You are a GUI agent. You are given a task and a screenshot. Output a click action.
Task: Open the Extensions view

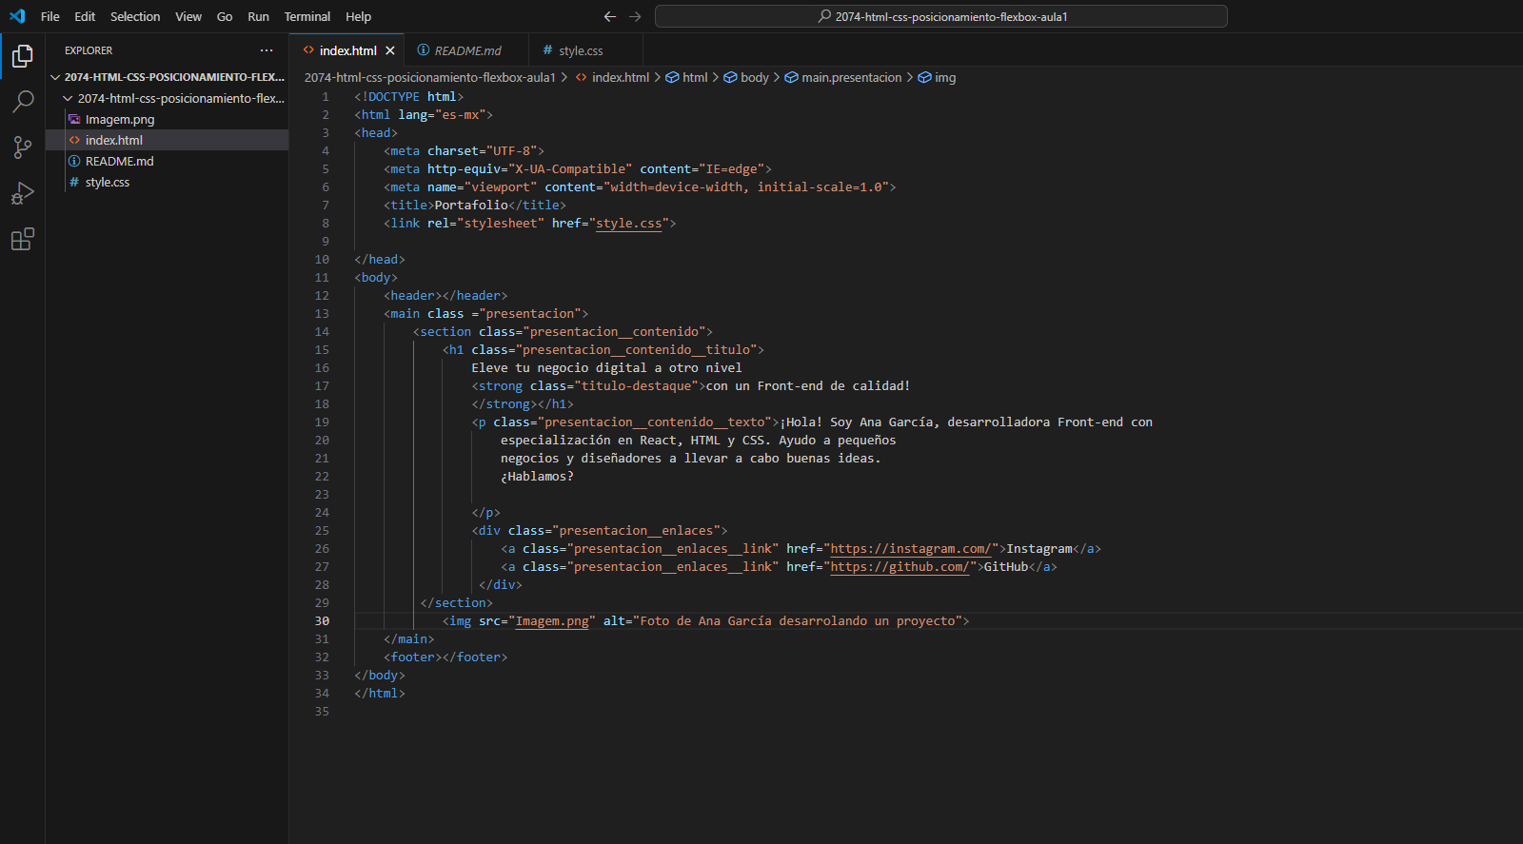(x=23, y=239)
